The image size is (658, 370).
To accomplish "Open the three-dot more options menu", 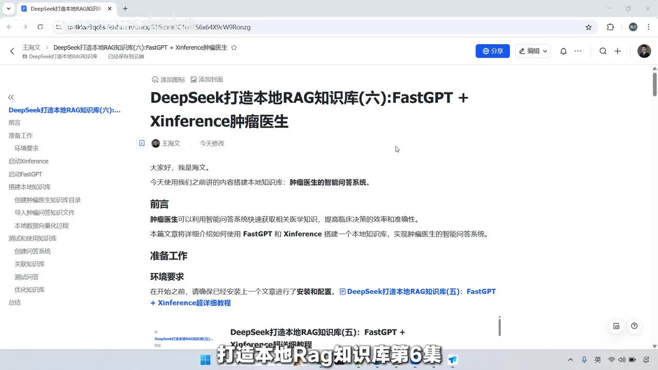I will click(x=578, y=51).
